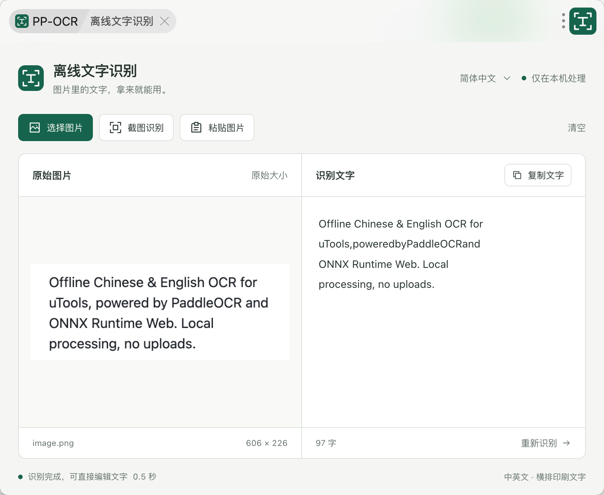Click the source image preview thumbnail
The height and width of the screenshot is (495, 604).
pos(160,312)
